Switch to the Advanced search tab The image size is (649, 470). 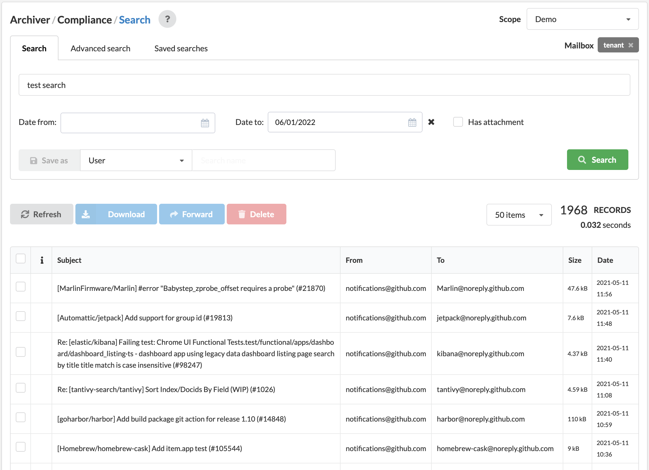[101, 48]
